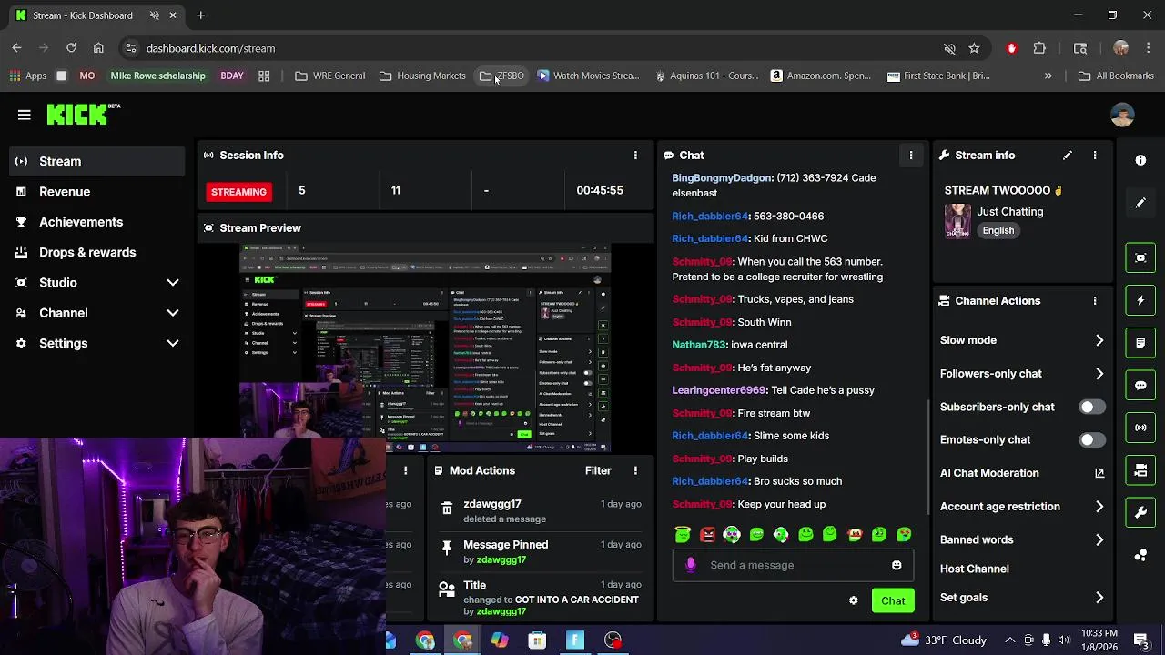The width and height of the screenshot is (1165, 655).
Task: Show hidden system tray icons
Action: [x=1009, y=640]
